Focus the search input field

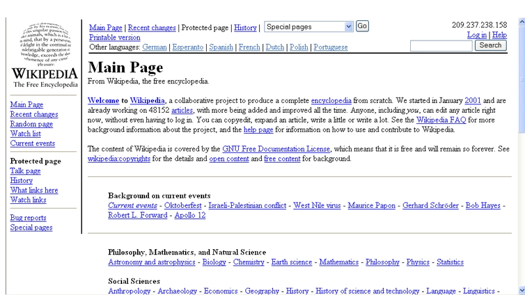coord(441,46)
